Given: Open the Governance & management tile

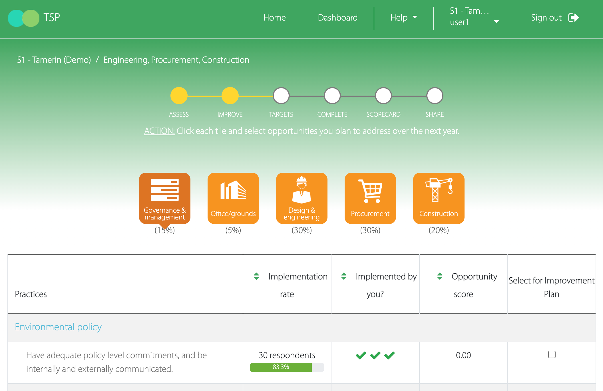Looking at the screenshot, I should pyautogui.click(x=164, y=198).
